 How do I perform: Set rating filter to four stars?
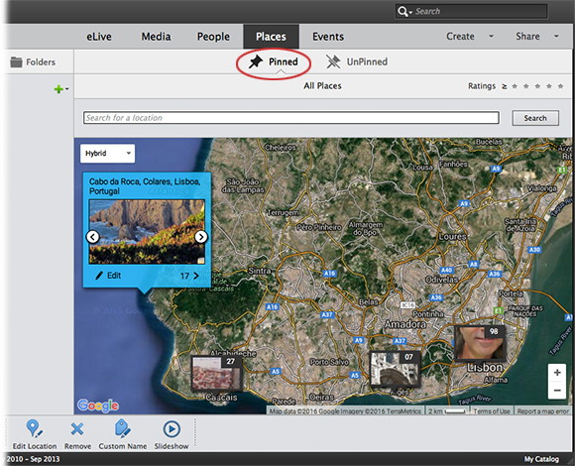click(x=549, y=86)
